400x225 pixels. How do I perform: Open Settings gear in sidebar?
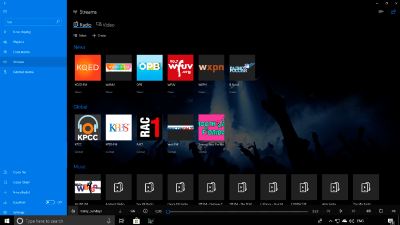[x=19, y=212]
